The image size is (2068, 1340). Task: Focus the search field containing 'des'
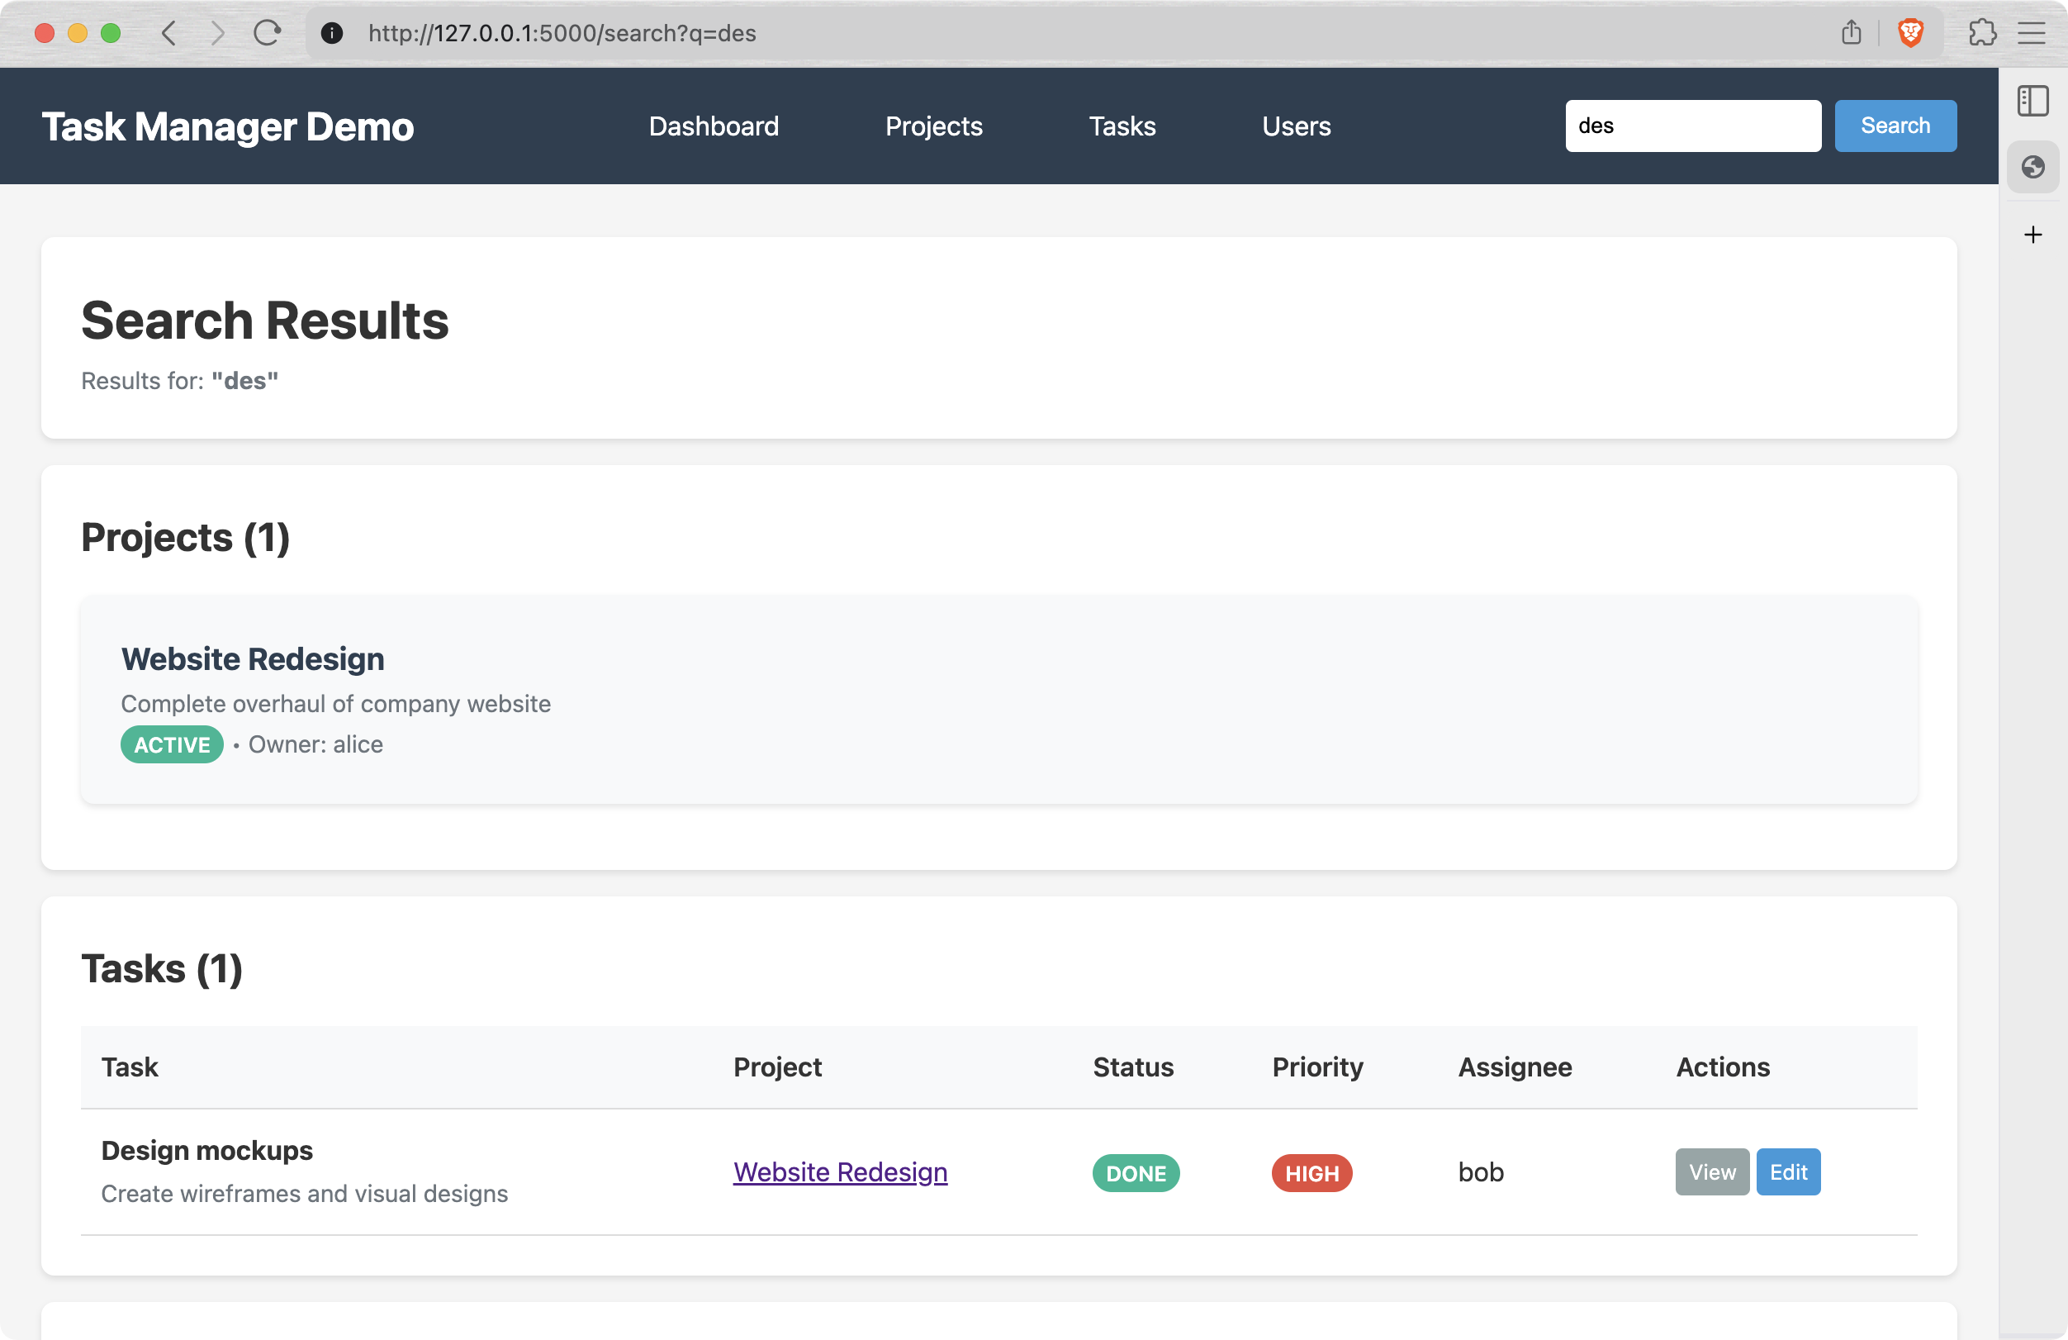1692,126
